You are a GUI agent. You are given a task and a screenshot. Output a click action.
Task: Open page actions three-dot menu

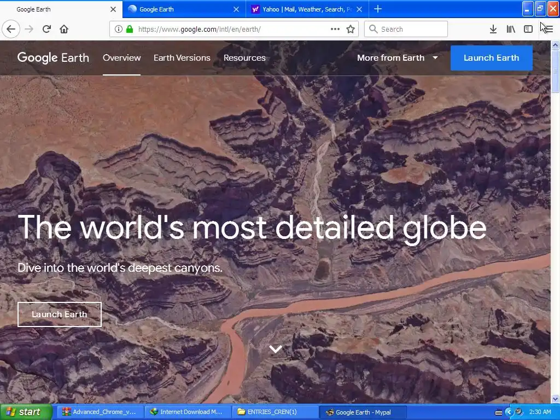click(x=335, y=30)
